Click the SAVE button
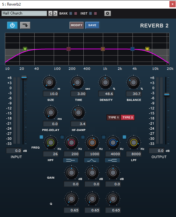Viewport: 176px width, 217px height. click(x=92, y=25)
